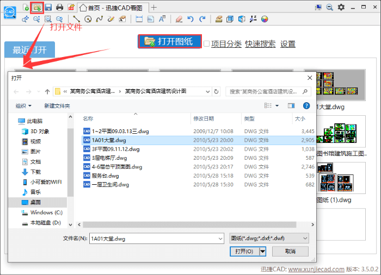The image size is (381, 275).
Task: Sort by 修改日期 column header
Action: pos(216,118)
